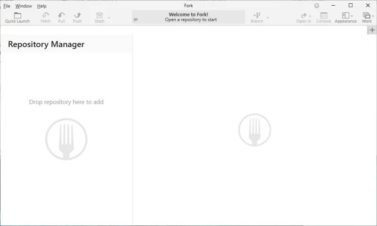Expand the Appearance dropdown arrow
This screenshot has width=377, height=226.
[352, 16]
